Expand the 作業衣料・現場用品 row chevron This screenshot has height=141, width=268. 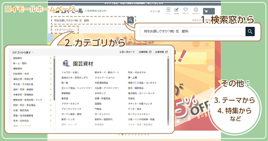click(x=50, y=95)
